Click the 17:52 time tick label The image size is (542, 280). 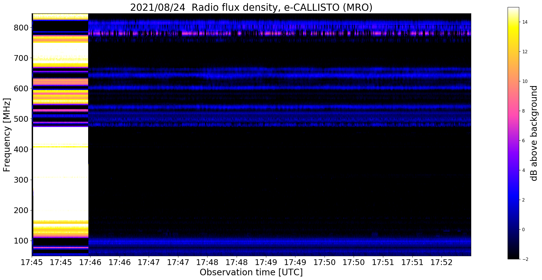click(x=442, y=262)
